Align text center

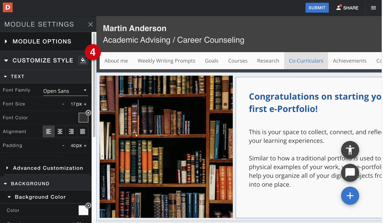coord(60,132)
